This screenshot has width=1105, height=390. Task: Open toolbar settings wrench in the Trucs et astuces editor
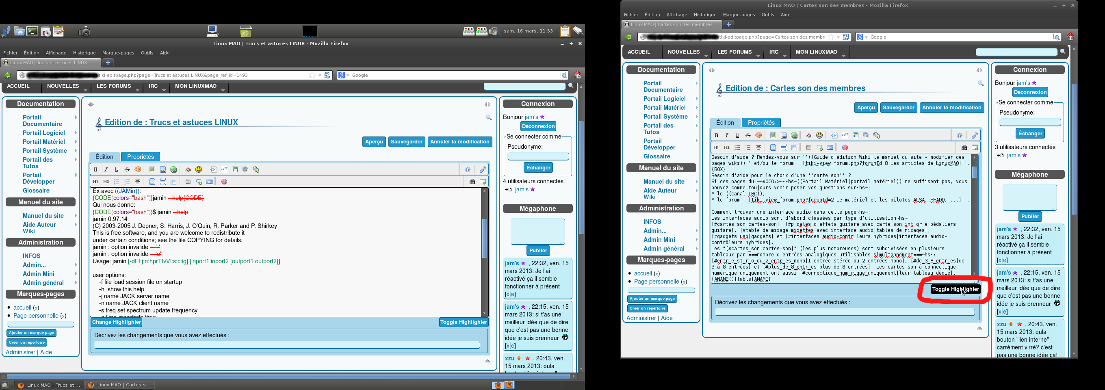(x=483, y=169)
